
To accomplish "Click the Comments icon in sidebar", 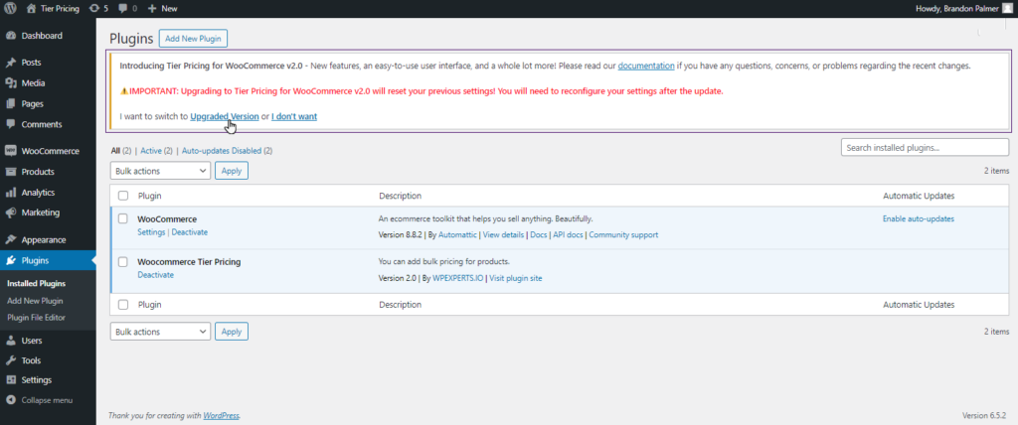I will coord(10,124).
